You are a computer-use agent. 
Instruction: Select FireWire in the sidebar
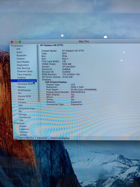21,78
